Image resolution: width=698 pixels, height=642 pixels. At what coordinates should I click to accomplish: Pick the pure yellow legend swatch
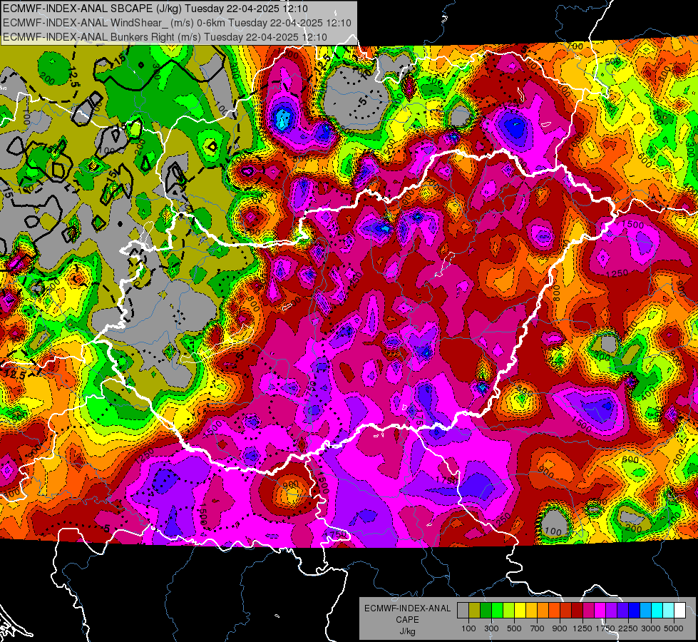coord(520,610)
